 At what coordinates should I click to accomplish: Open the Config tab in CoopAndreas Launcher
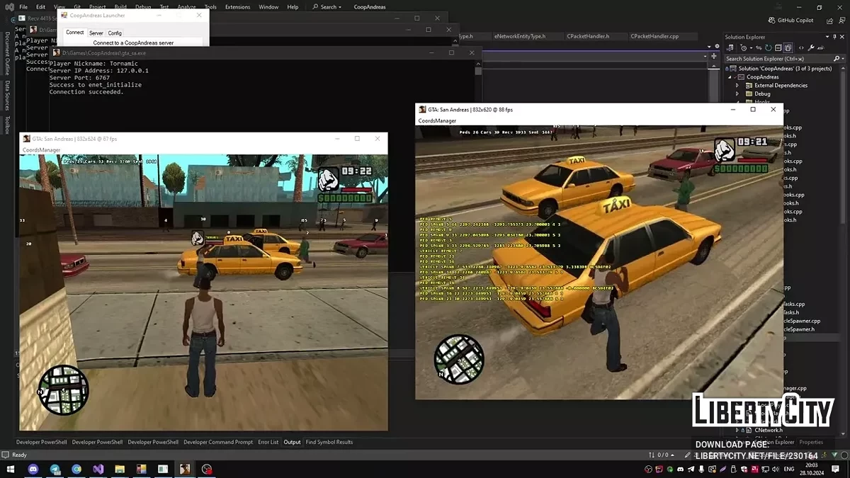pos(115,33)
